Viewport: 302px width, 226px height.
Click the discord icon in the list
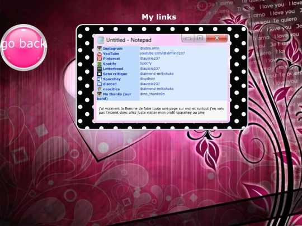pos(100,84)
